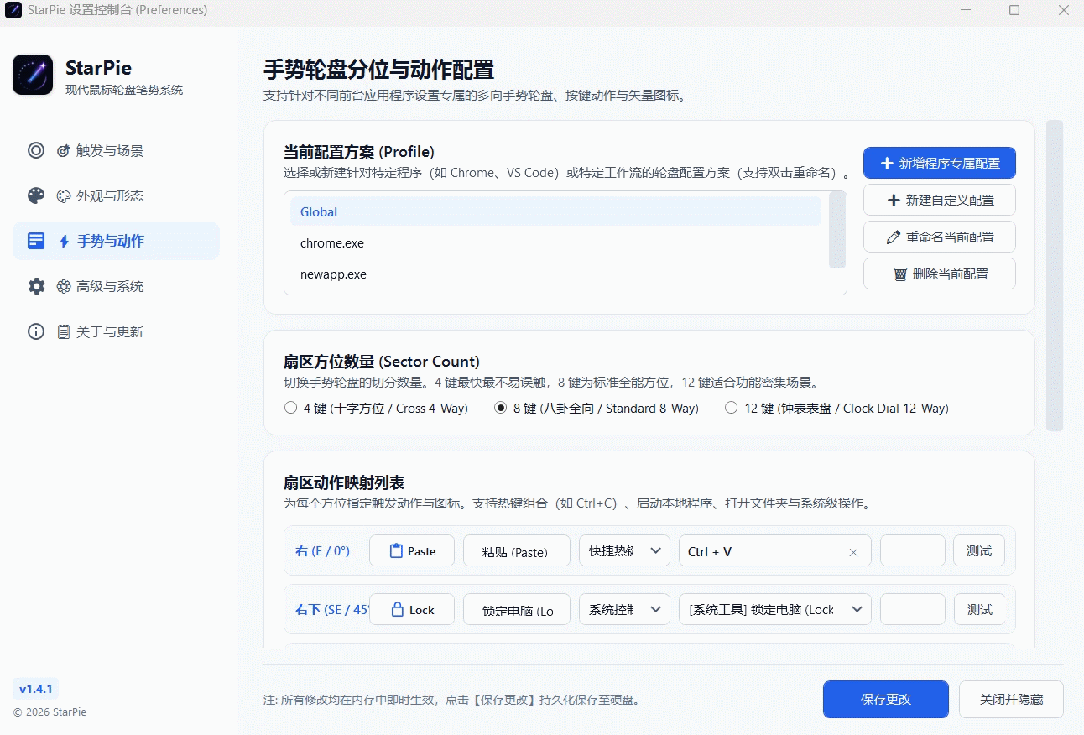Click the pencil icon in 重命名当前配置
Image resolution: width=1084 pixels, height=735 pixels.
pos(893,237)
